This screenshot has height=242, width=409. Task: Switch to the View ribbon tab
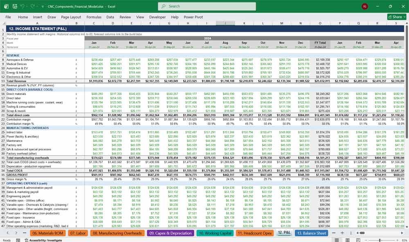coord(140,17)
